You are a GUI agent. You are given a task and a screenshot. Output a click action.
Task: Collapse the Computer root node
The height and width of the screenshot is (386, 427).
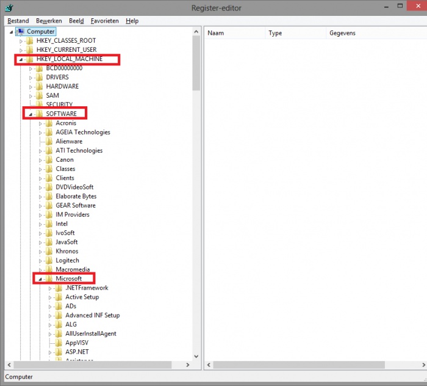(x=11, y=32)
